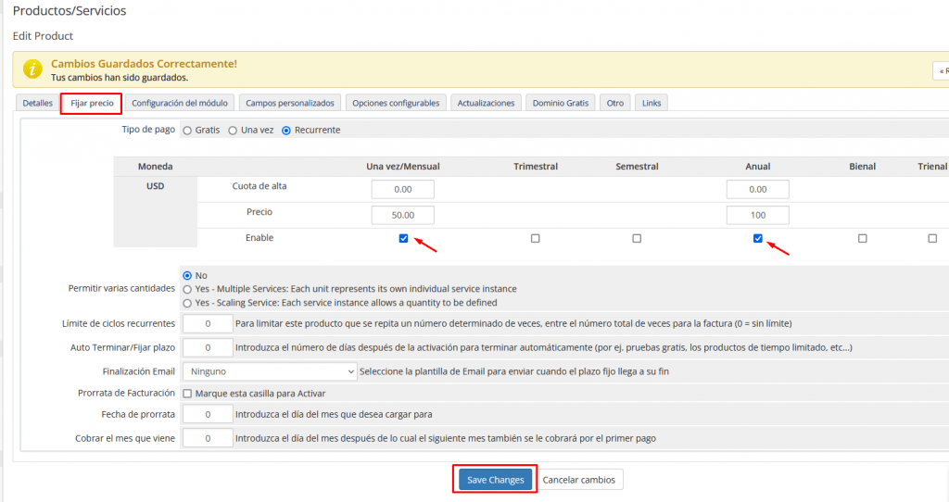This screenshot has width=949, height=502.
Task: Check the Prorrata de Facturación box
Action: click(x=188, y=394)
